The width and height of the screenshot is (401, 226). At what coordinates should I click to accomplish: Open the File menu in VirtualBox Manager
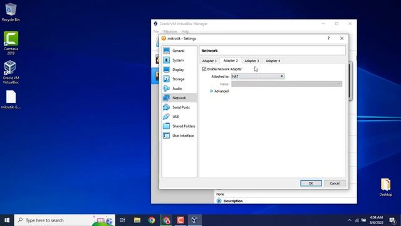point(156,31)
